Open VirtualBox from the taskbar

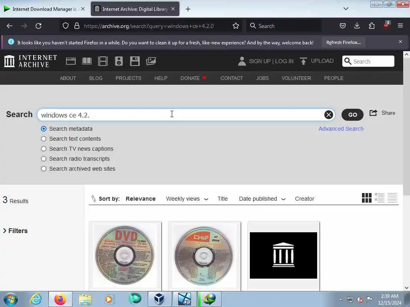(x=159, y=299)
